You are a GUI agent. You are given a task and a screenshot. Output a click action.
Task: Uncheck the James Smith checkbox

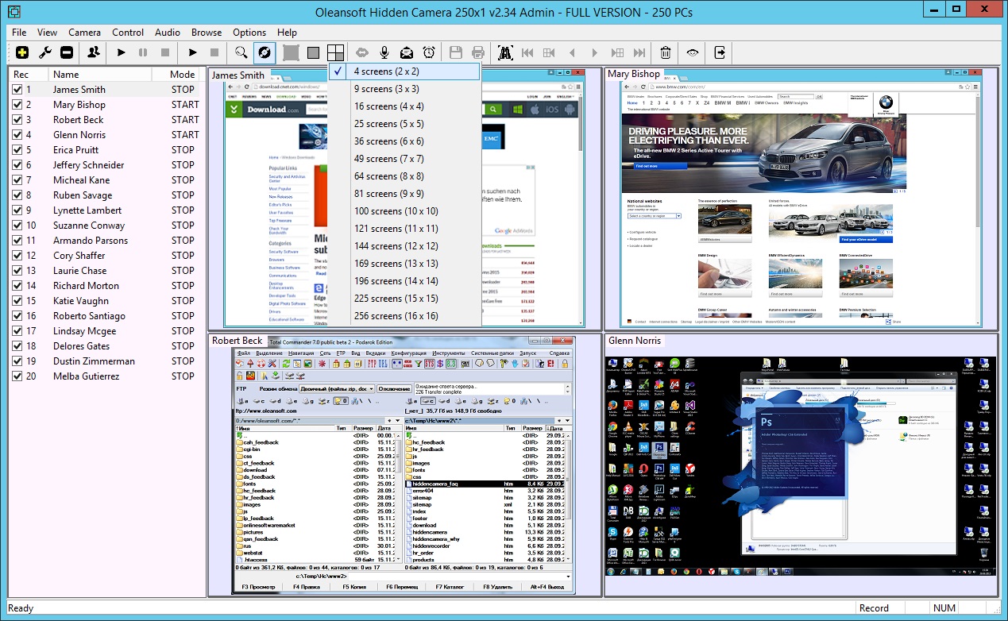pyautogui.click(x=17, y=90)
